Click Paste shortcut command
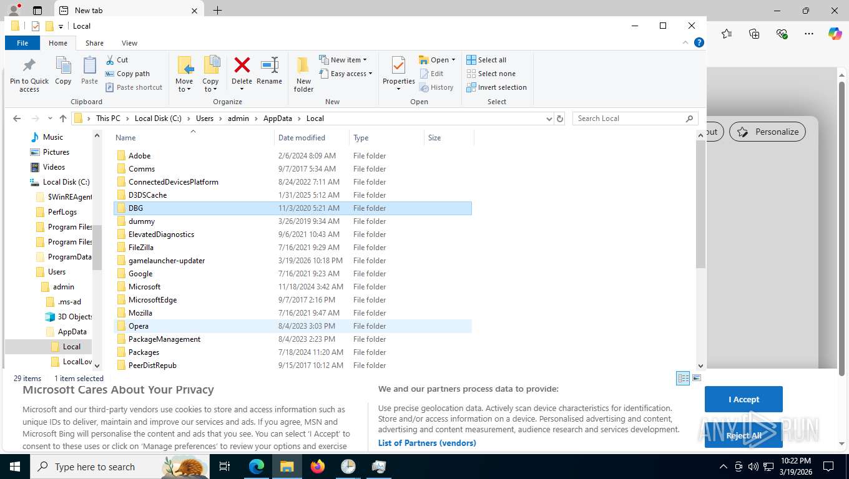The width and height of the screenshot is (849, 479). (134, 87)
